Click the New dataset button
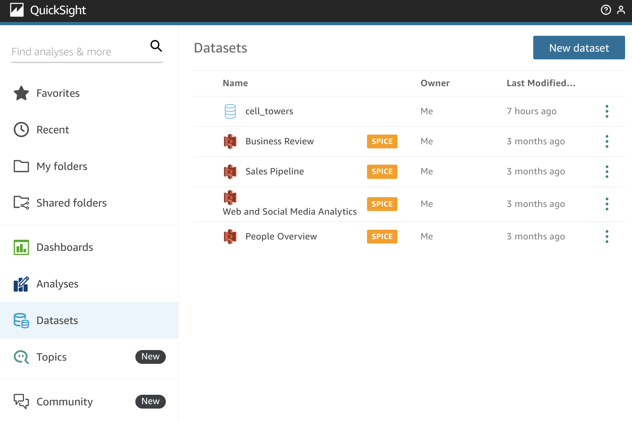The width and height of the screenshot is (632, 422). 579,48
